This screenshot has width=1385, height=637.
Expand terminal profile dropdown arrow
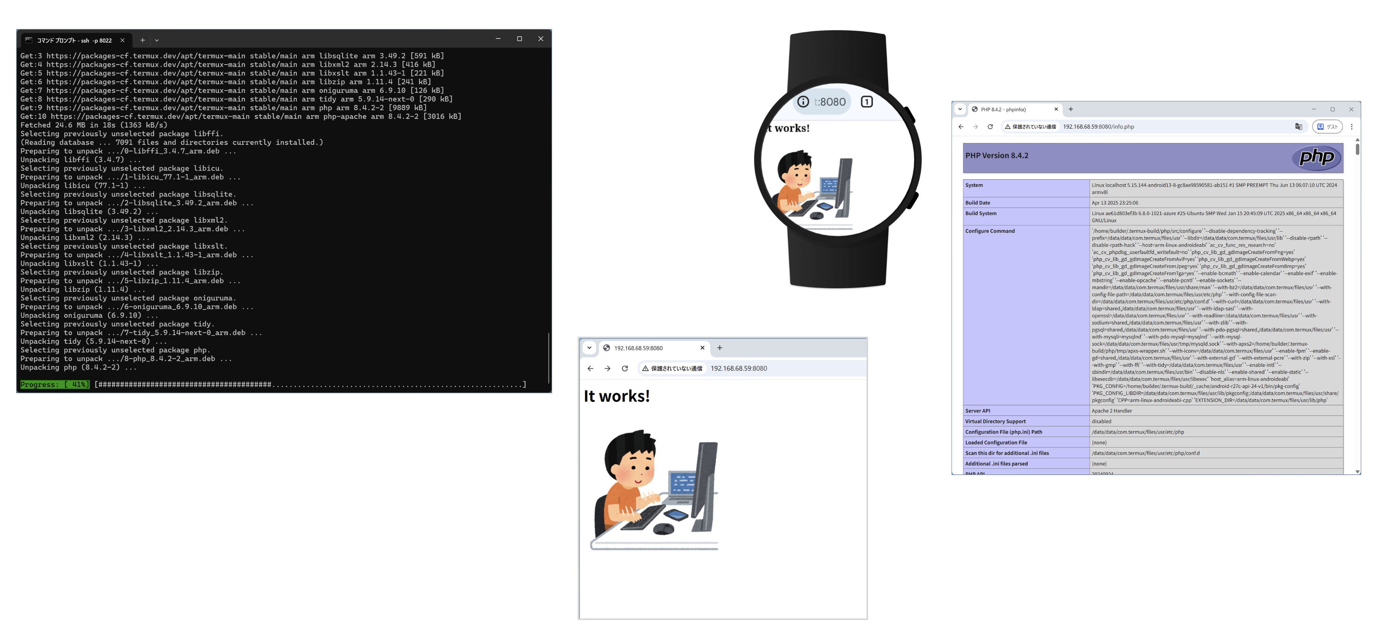tap(157, 40)
